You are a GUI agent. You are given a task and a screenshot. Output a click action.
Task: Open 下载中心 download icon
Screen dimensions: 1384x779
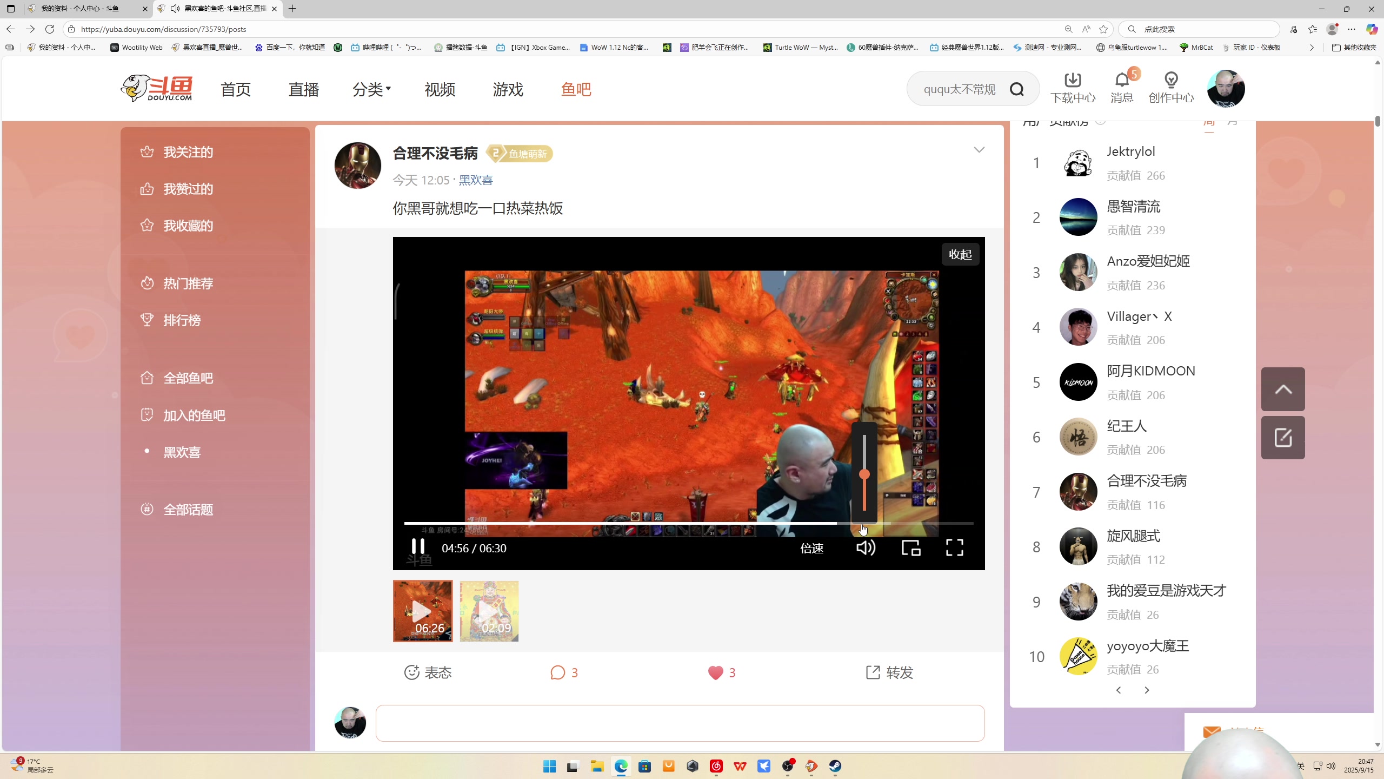[1073, 88]
